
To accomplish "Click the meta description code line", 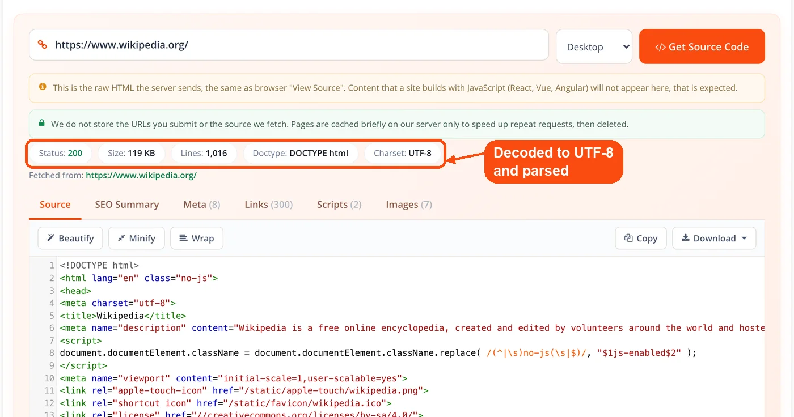I will point(412,328).
